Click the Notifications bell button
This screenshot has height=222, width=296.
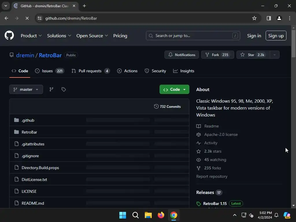[182, 55]
